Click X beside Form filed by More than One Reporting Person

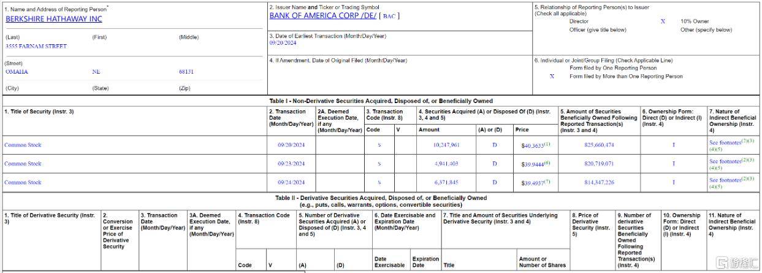pyautogui.click(x=552, y=77)
